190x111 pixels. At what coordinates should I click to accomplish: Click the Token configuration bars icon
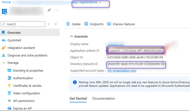pyautogui.click(x=9, y=93)
